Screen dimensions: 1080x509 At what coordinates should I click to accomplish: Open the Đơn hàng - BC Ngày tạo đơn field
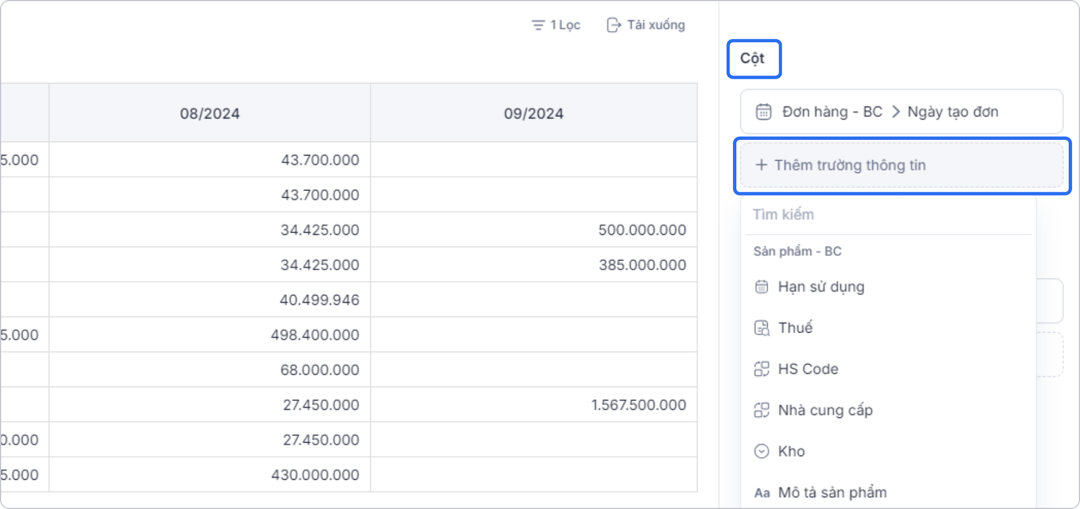(x=902, y=112)
